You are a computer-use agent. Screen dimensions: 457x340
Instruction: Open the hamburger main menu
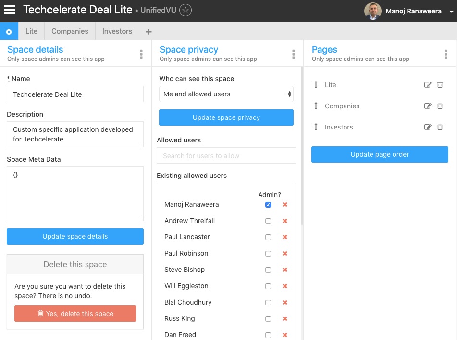(10, 10)
